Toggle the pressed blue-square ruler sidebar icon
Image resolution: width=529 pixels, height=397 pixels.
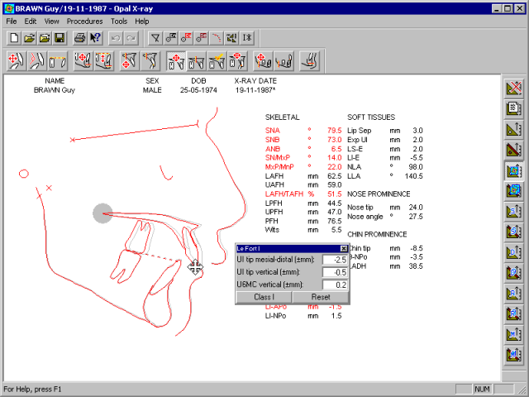(x=514, y=170)
